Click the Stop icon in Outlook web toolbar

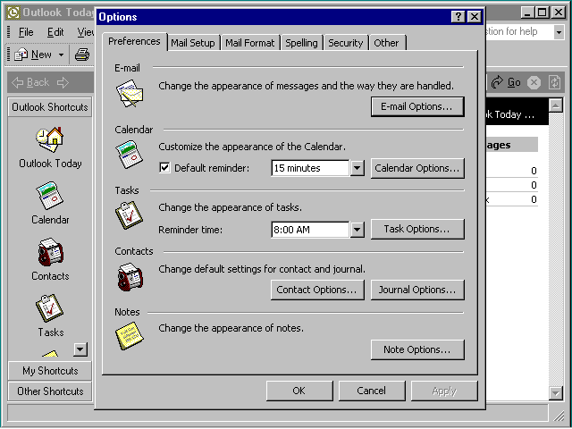(x=534, y=82)
